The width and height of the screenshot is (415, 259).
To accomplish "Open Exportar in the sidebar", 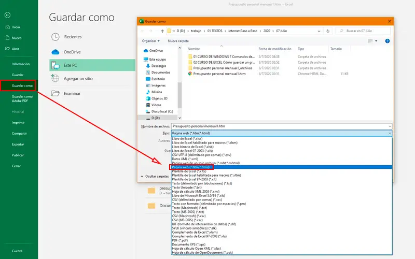I will 18,145.
